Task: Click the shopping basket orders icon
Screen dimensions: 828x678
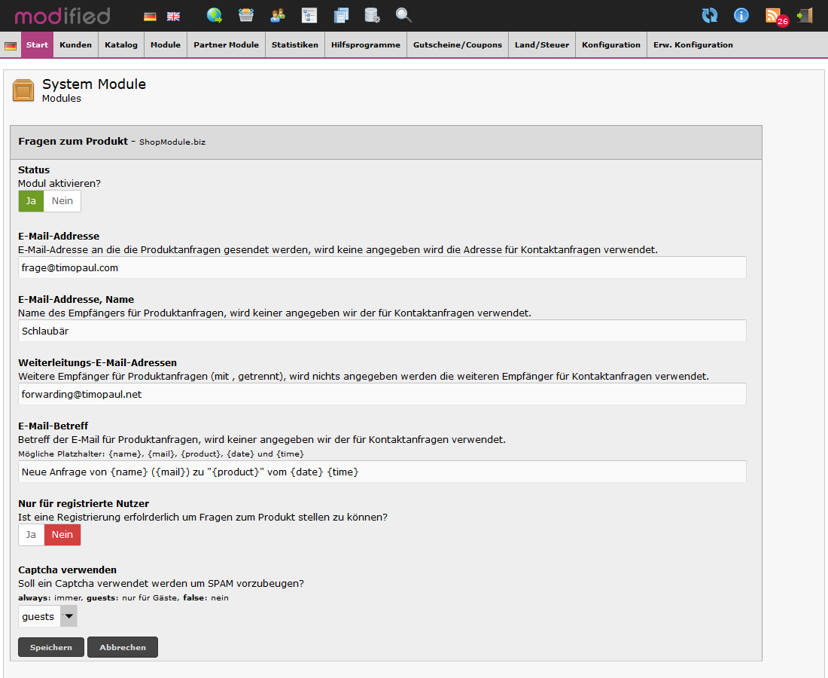Action: (246, 15)
